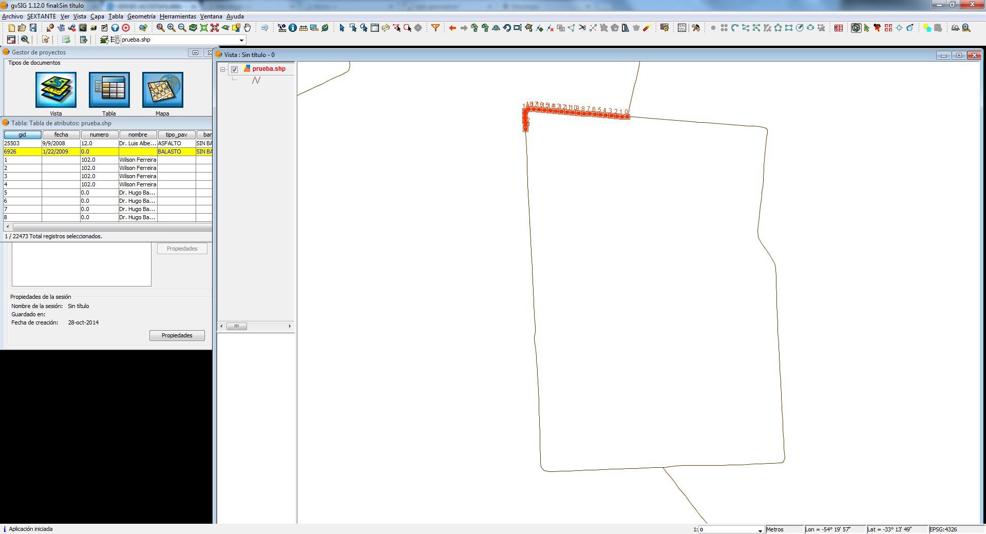The width and height of the screenshot is (986, 534).
Task: Open the Ventana menu
Action: pos(211,16)
